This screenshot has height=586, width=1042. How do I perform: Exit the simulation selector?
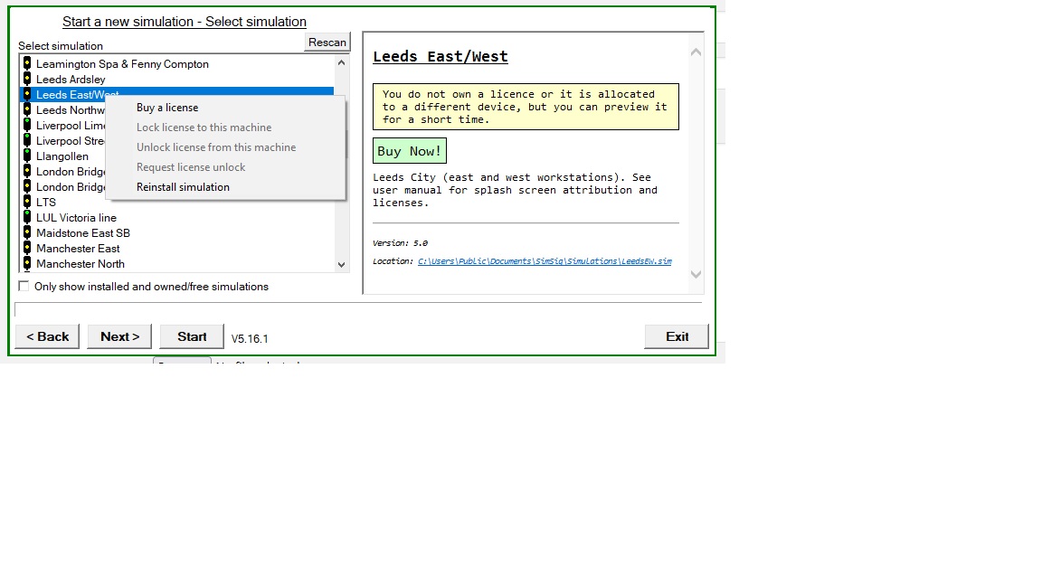tap(677, 336)
